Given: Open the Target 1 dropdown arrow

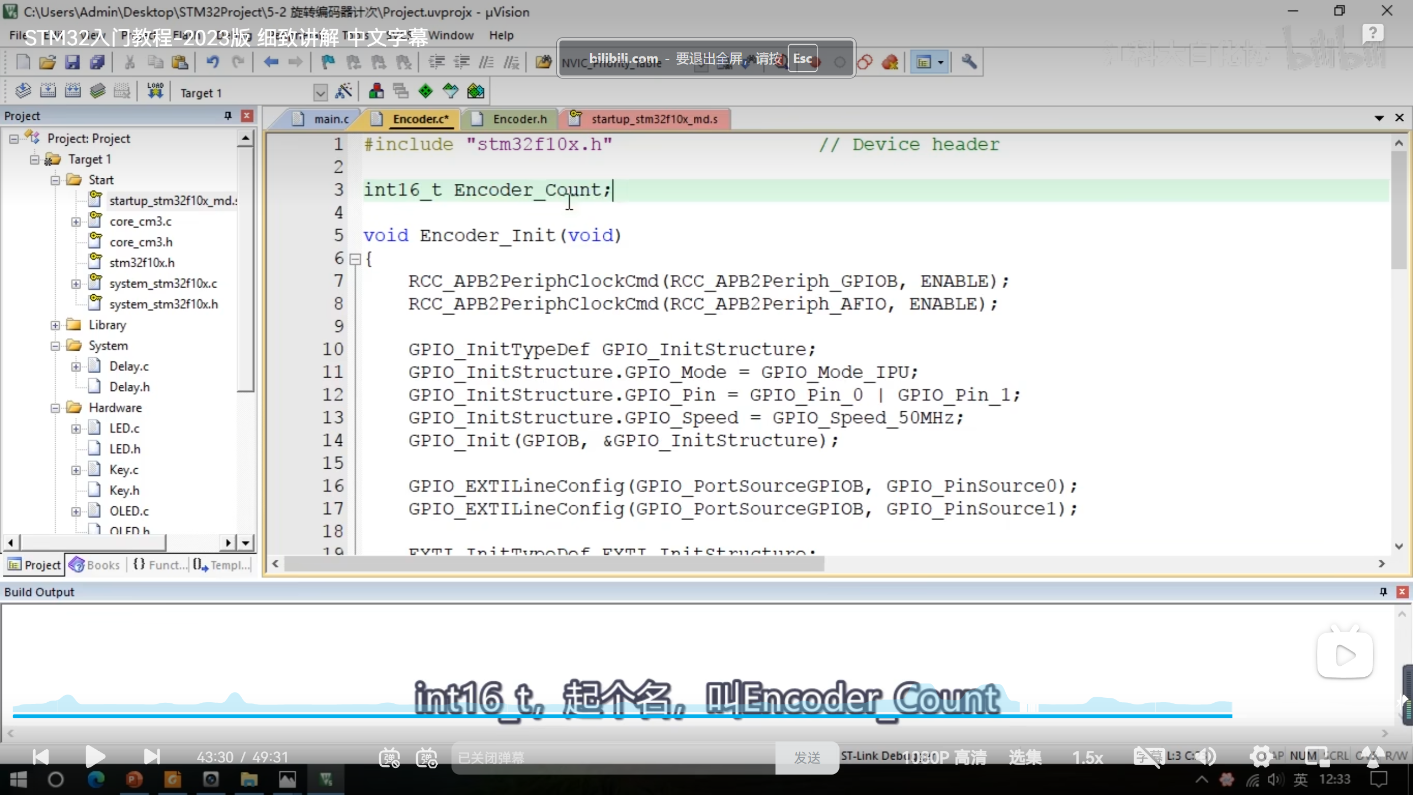Looking at the screenshot, I should tap(320, 92).
